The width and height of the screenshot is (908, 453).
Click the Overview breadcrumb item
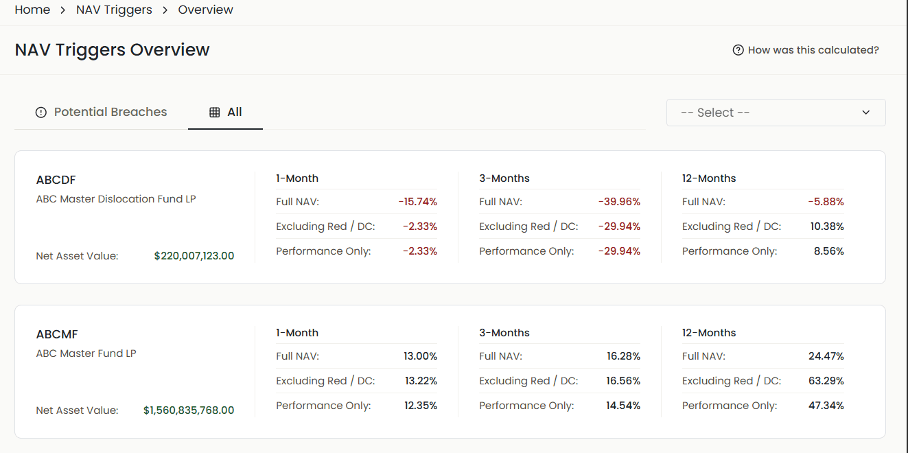pos(206,10)
